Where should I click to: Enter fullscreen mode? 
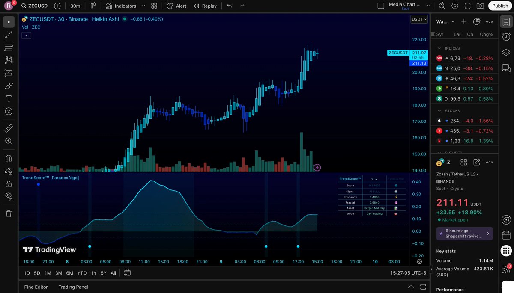click(x=468, y=6)
